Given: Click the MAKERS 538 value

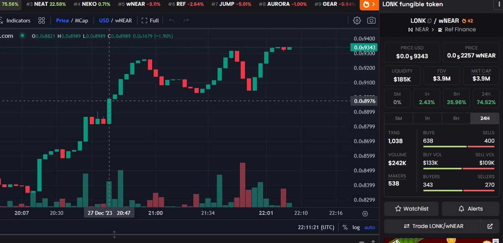Looking at the screenshot, I should click(x=394, y=183).
